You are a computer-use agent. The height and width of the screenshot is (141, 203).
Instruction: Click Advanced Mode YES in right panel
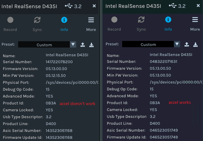tap(153, 96)
